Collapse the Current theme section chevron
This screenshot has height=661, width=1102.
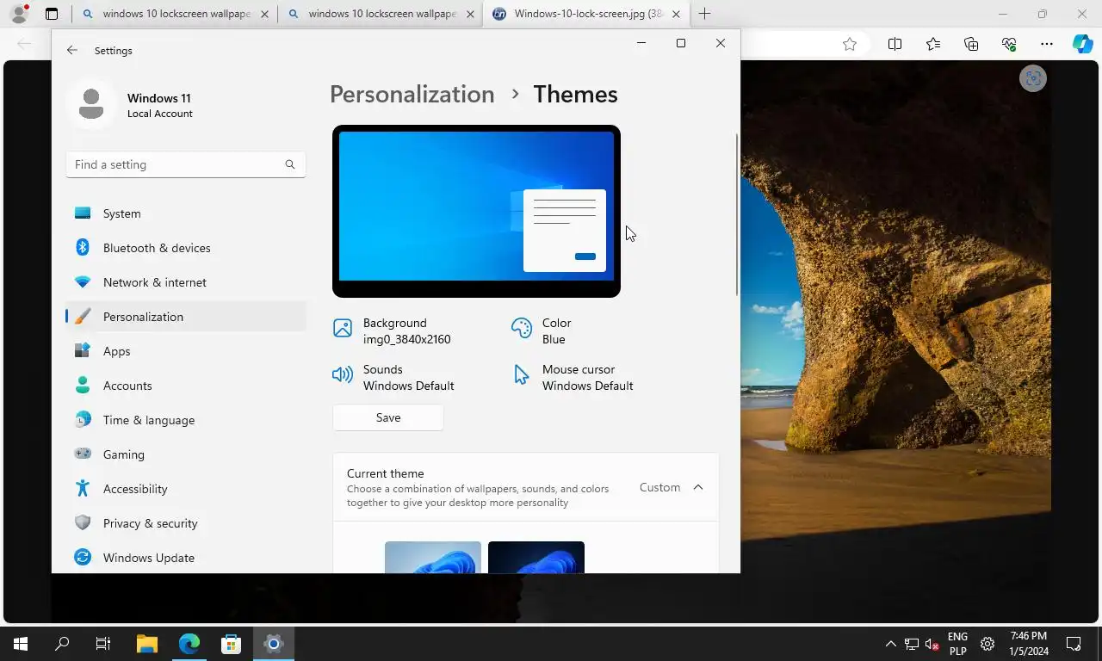pyautogui.click(x=698, y=487)
